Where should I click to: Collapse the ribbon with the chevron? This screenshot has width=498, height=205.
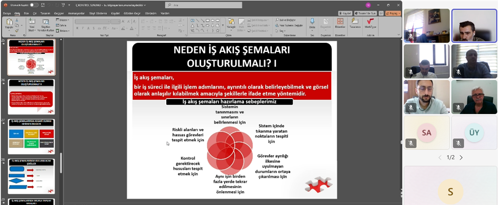(x=399, y=35)
